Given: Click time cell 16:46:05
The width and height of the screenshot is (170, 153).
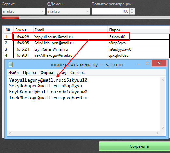Looking at the screenshot, I should (23, 43).
